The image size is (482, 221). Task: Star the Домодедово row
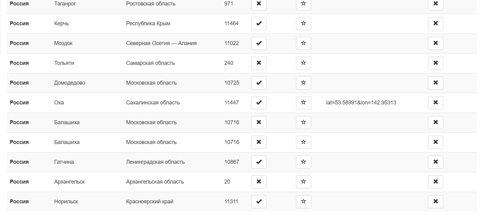coord(303,83)
